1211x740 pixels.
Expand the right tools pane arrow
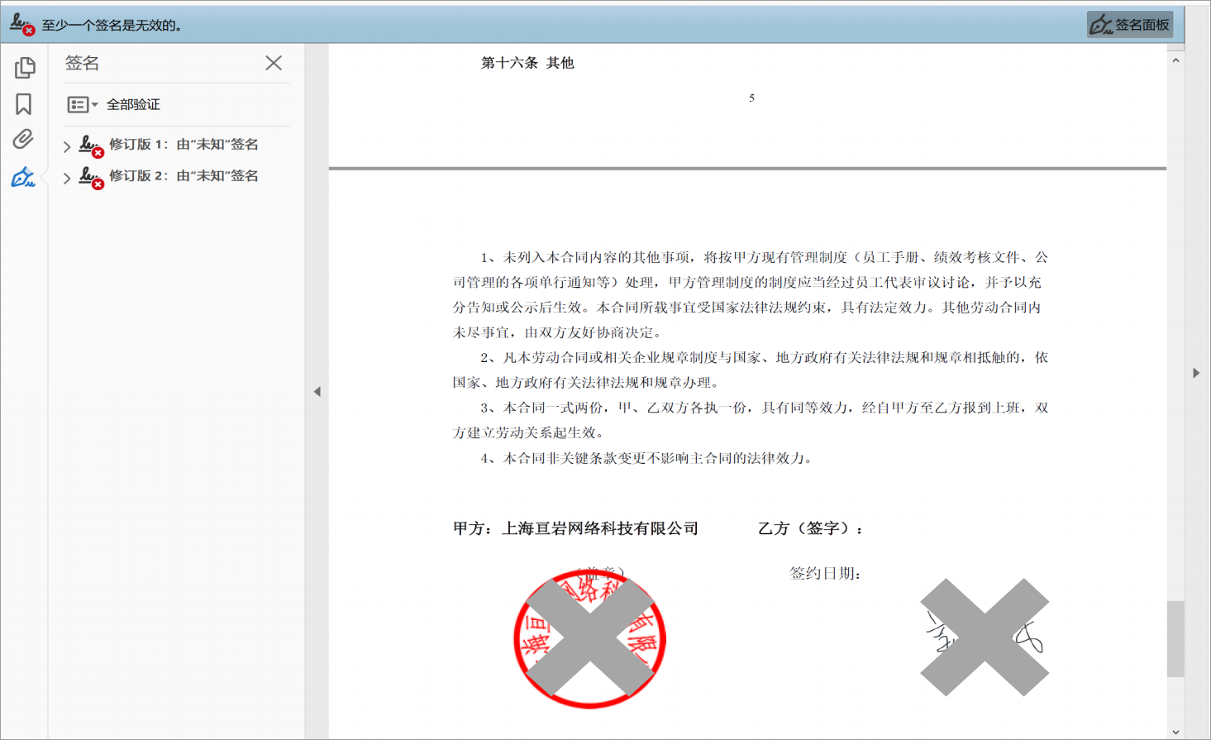pos(1196,373)
